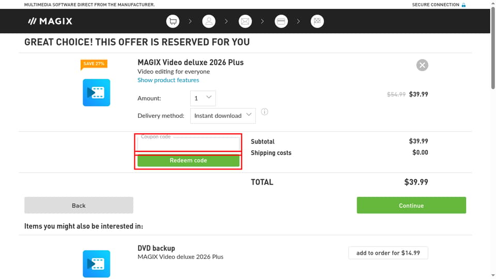This screenshot has width=496, height=279.
Task: Go to the shopping cart step icon
Action: 173,21
